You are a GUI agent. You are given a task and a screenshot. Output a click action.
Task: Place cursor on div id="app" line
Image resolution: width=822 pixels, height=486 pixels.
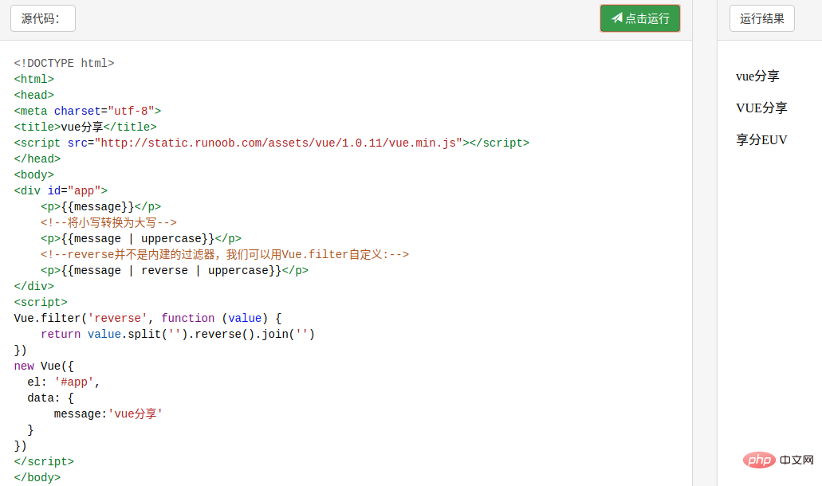(61, 190)
